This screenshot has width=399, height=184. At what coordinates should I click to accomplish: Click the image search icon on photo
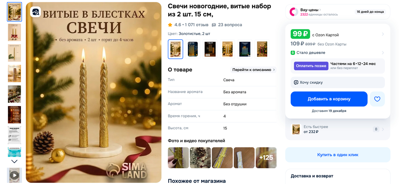tap(36, 12)
